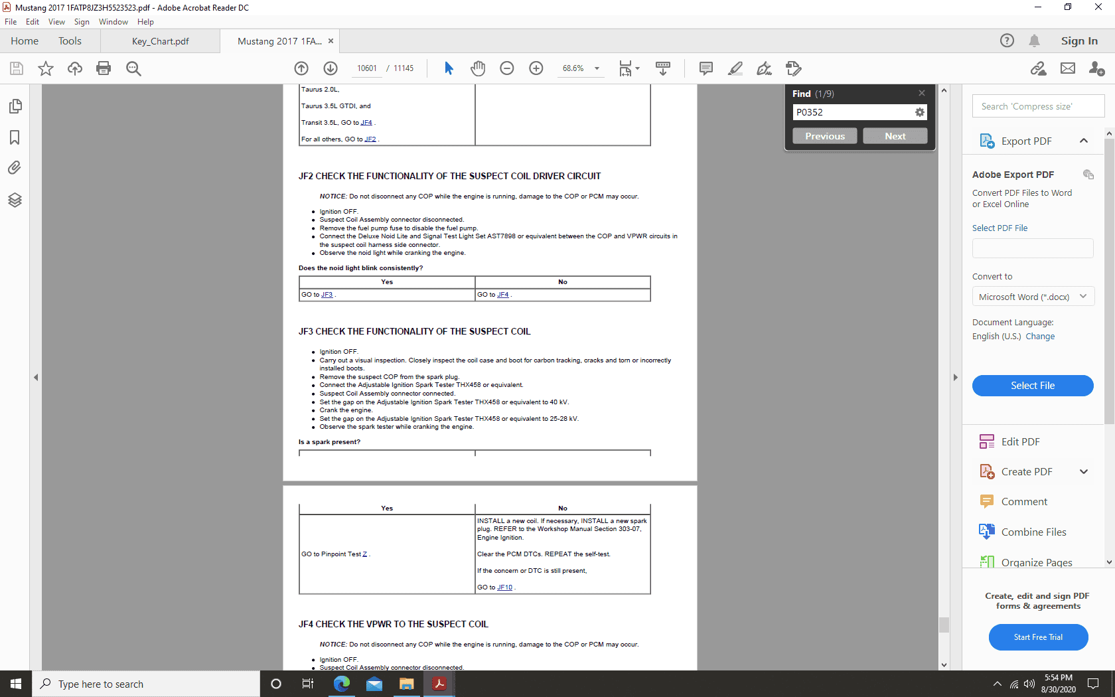The width and height of the screenshot is (1115, 697).
Task: Go to the Home tab
Action: pos(25,41)
